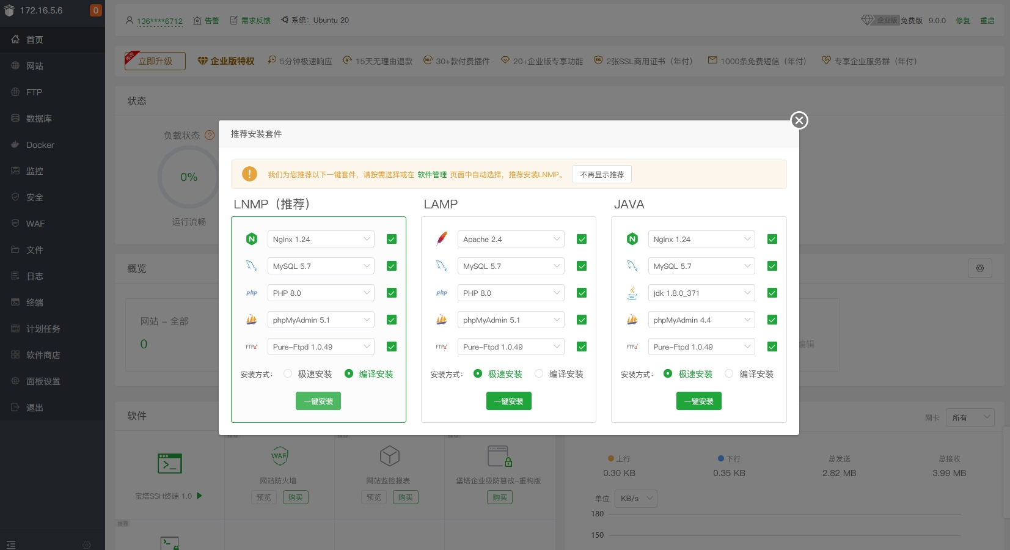Click 购买 button under 网站防火墙
Viewport: 1010px width, 550px height.
296,497
